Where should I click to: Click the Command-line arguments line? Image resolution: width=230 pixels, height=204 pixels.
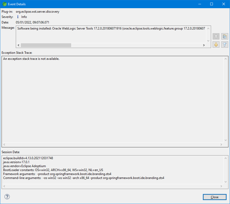[x=84, y=178]
